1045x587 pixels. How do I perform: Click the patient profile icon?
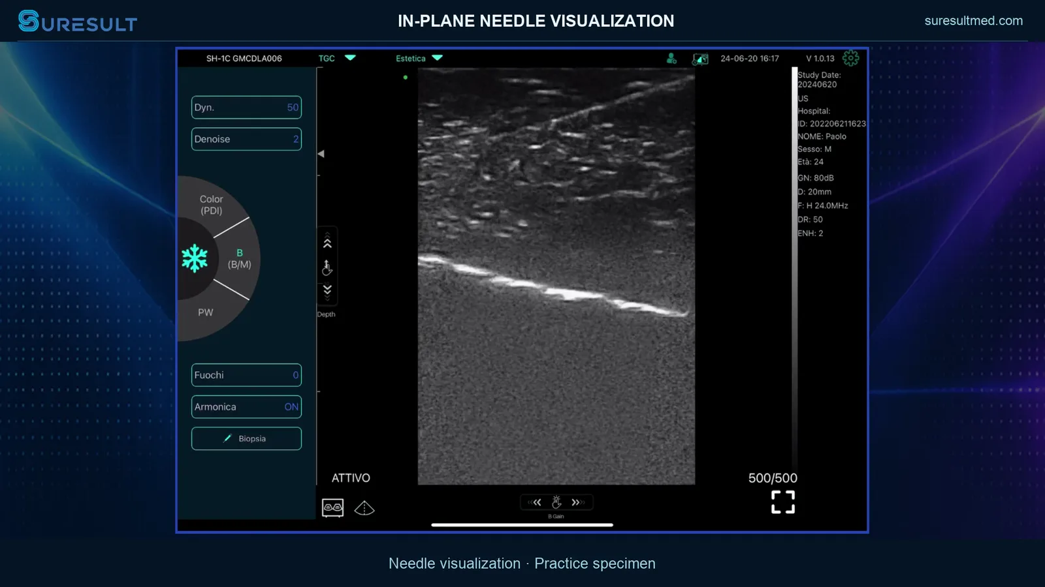pyautogui.click(x=671, y=58)
